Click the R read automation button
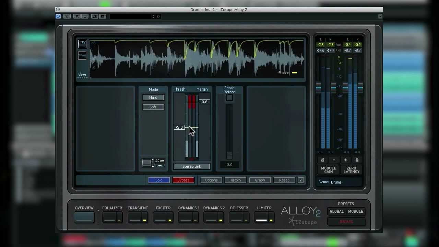439x247 pixels. [77, 16]
